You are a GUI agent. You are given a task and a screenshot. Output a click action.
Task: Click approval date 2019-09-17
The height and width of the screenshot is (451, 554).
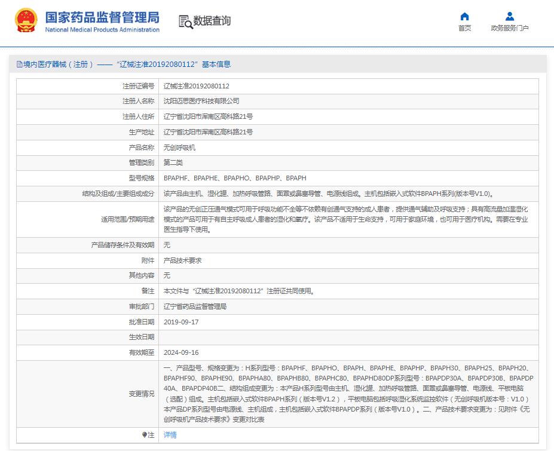(182, 322)
